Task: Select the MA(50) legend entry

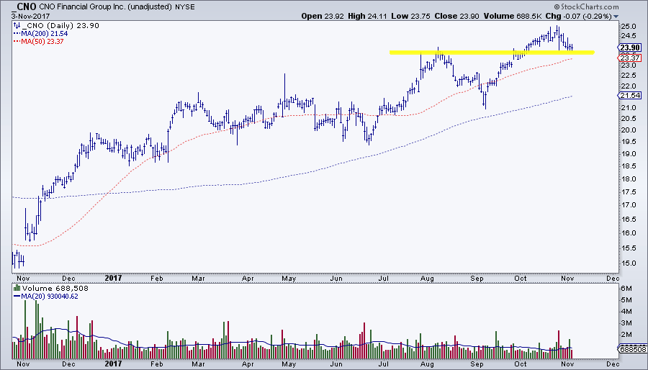Action: coord(36,41)
